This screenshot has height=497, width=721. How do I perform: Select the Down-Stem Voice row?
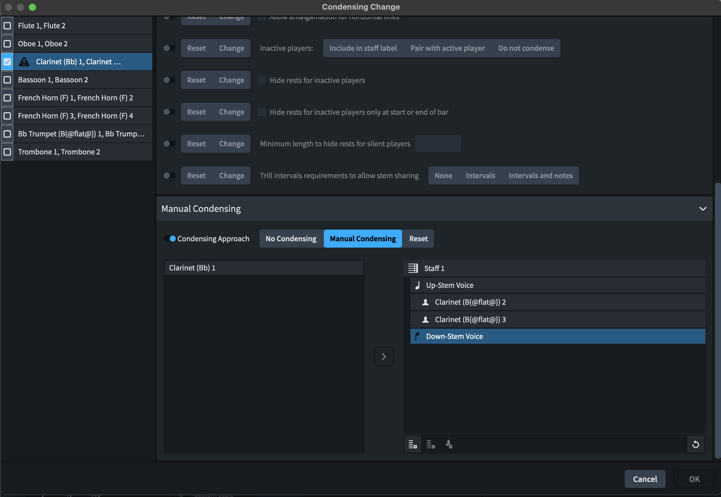pos(454,336)
